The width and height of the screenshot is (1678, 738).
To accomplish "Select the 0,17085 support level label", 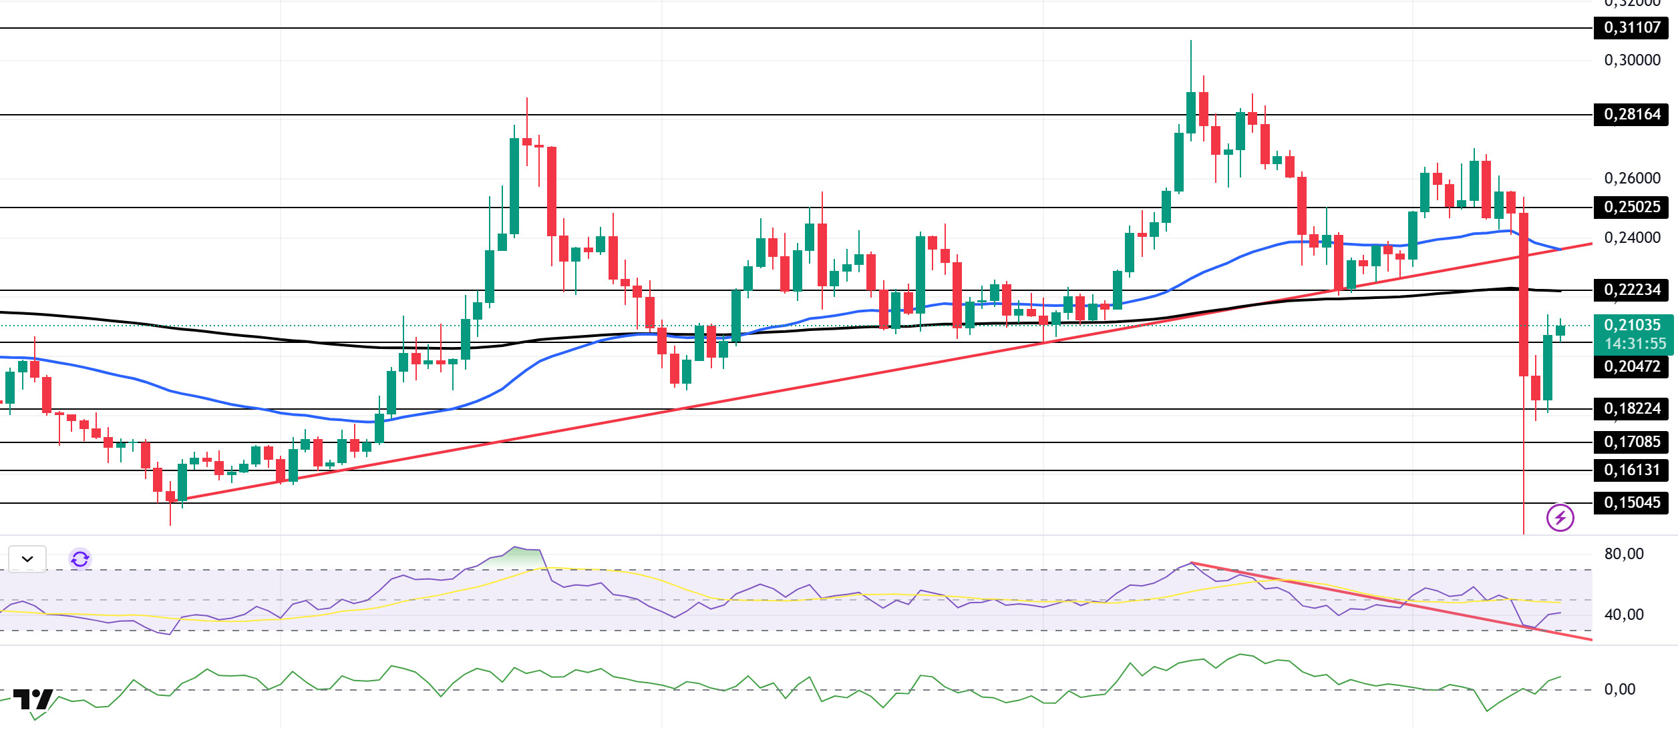I will pos(1631,442).
